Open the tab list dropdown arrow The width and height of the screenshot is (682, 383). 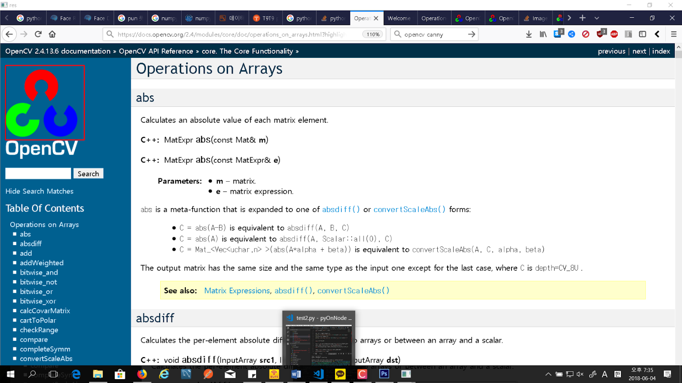pyautogui.click(x=597, y=18)
